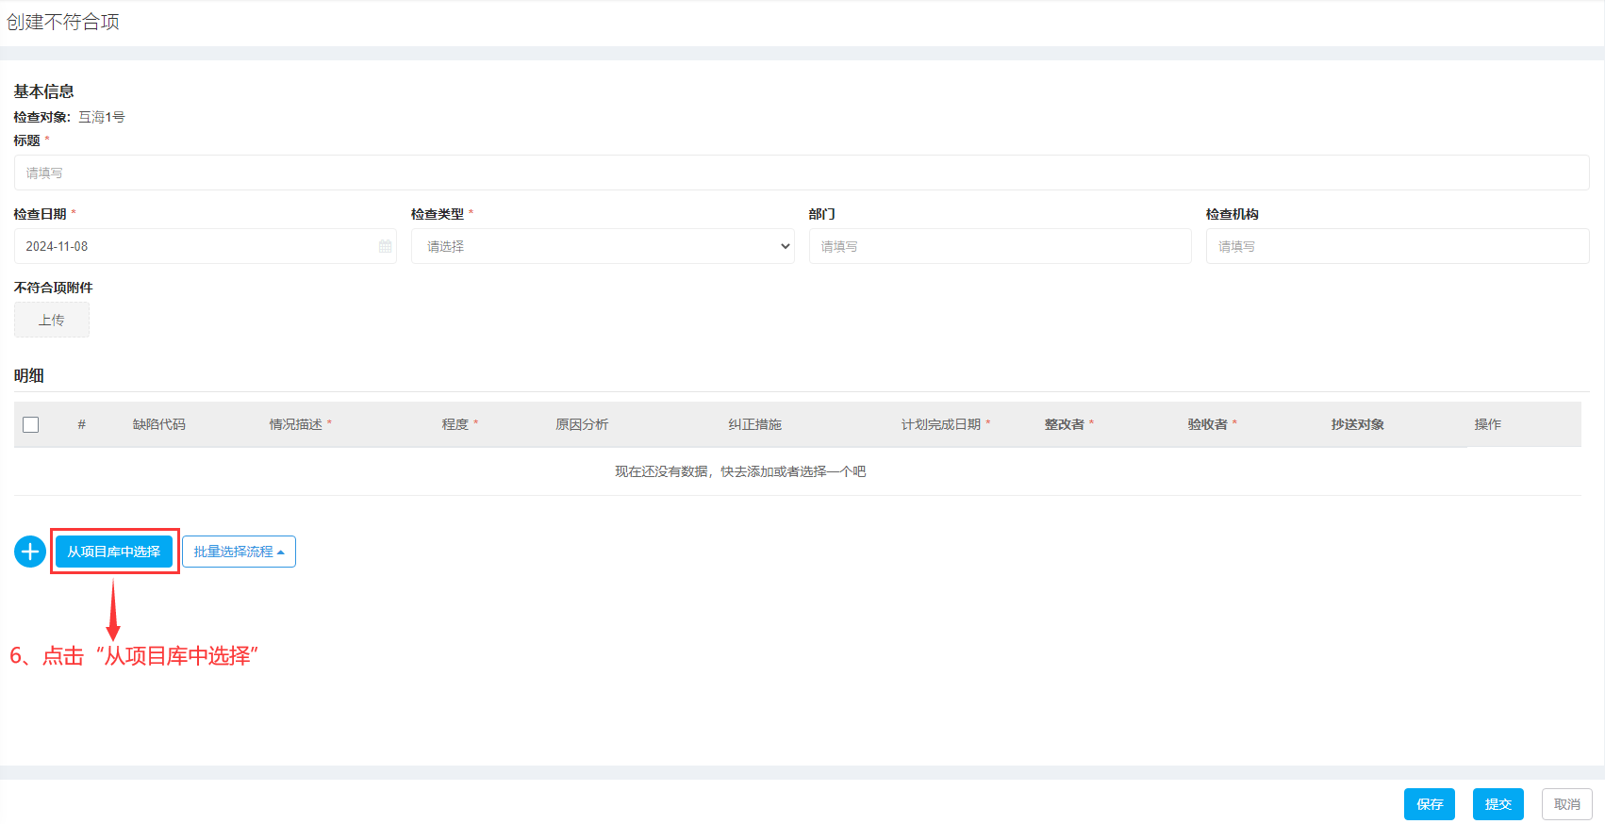The image size is (1605, 824).
Task: Click the 整改者 column header
Action: [x=1065, y=424]
